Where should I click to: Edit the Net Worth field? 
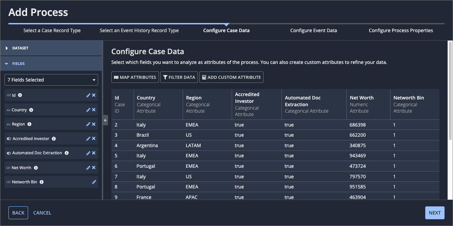pos(88,168)
